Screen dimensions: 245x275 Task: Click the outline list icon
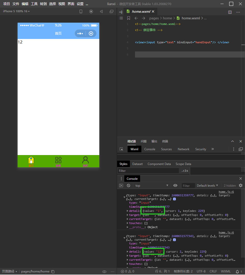click(x=121, y=18)
